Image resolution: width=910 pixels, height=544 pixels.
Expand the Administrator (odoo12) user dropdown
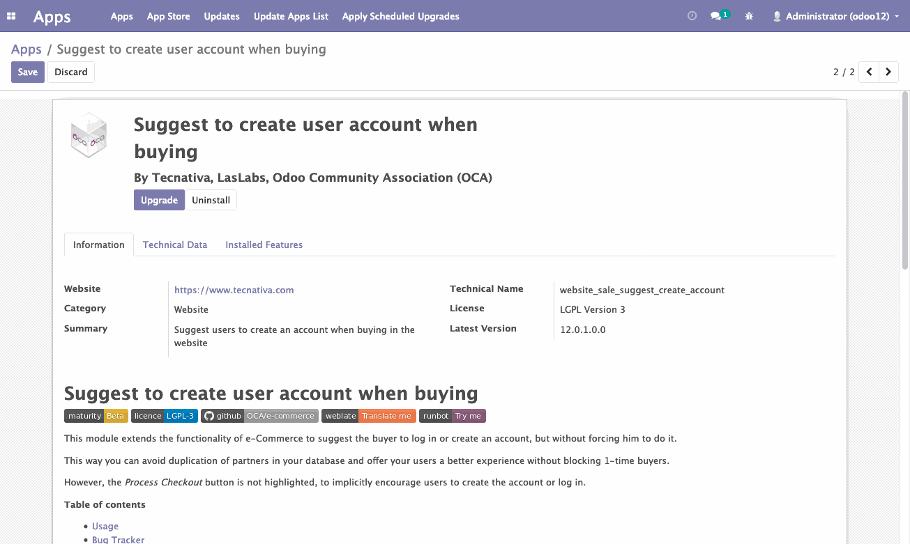(x=837, y=16)
